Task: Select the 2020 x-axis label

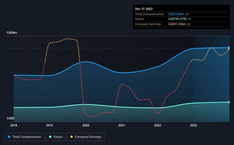Action: point(86,125)
